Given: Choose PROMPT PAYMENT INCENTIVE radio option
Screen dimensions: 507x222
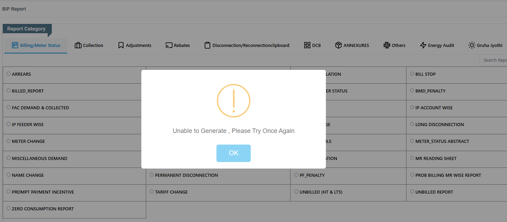Looking at the screenshot, I should click(9, 192).
